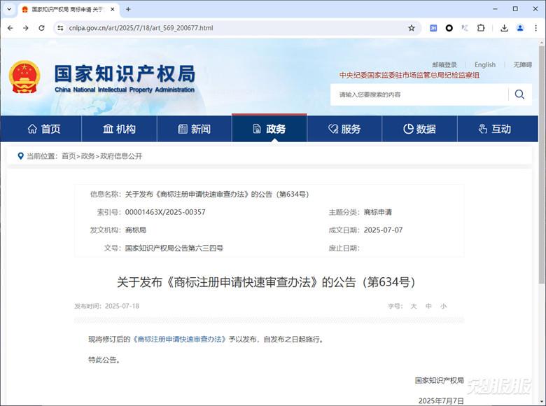Go to 服务 in the navigation bar
Viewport: 546px width, 406px height.
point(344,129)
